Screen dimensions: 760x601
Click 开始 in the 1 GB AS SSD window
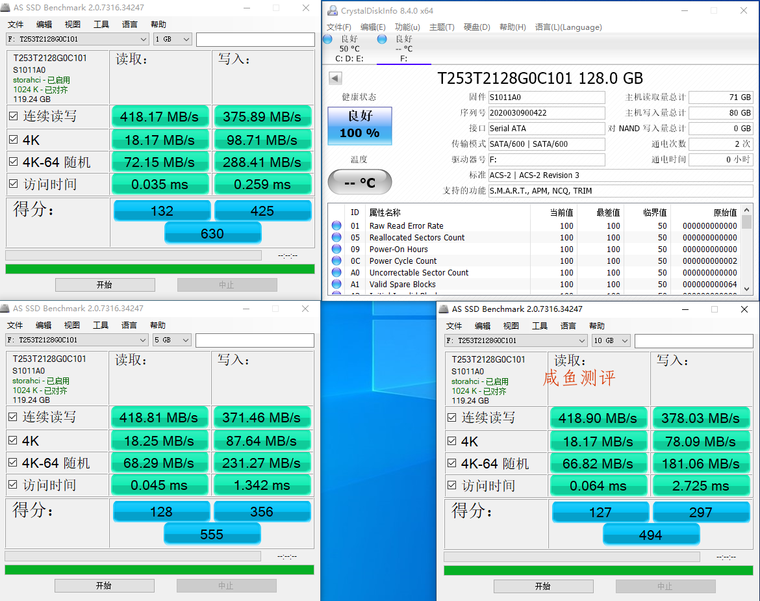(105, 285)
